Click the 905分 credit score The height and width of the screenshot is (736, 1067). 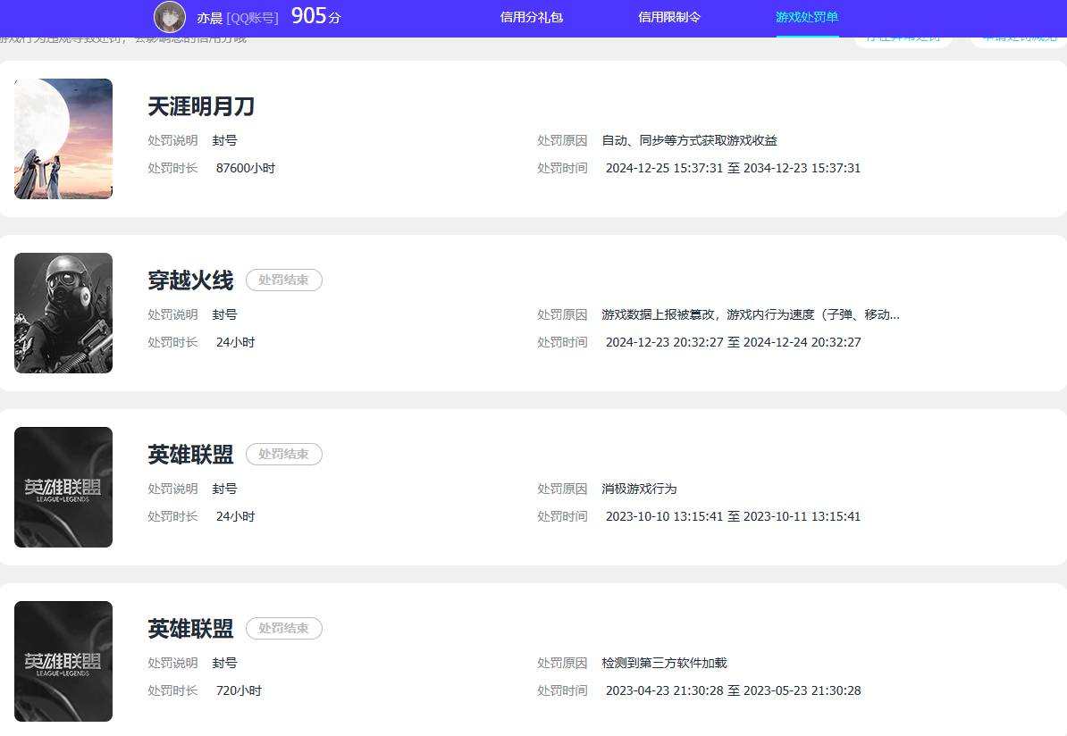[x=315, y=16]
